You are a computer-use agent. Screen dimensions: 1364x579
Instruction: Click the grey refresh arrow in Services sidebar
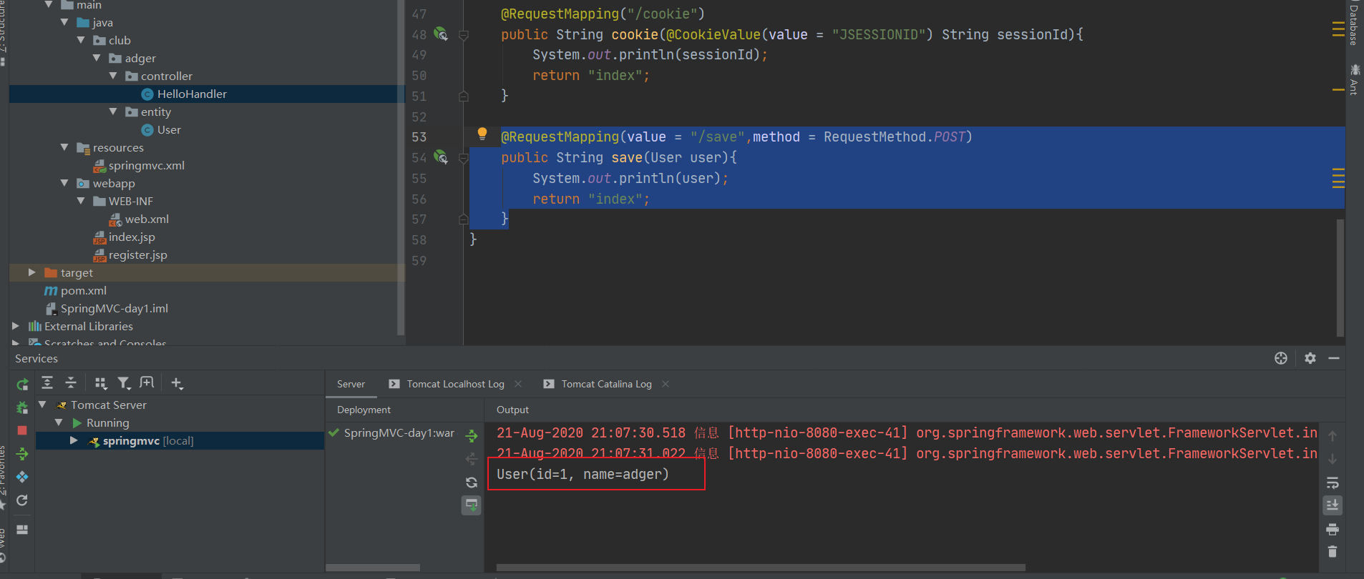(22, 500)
